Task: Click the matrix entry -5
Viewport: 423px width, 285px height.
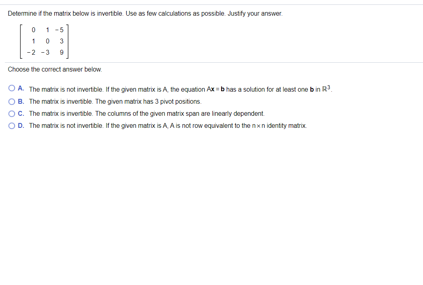Action: (x=60, y=30)
